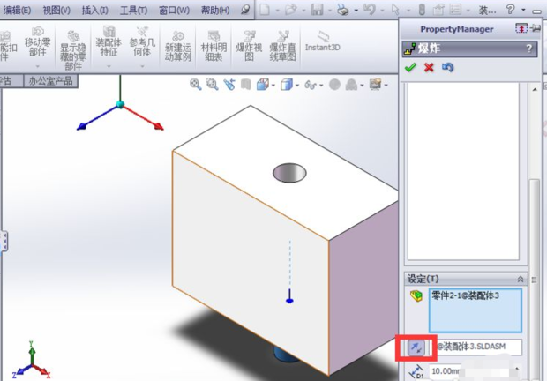547x381 pixels.
Task: Click the Print icon
Action: click(343, 10)
